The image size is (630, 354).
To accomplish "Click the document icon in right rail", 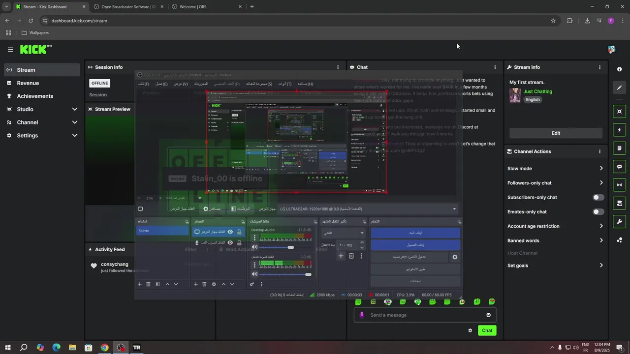I will click(x=620, y=148).
